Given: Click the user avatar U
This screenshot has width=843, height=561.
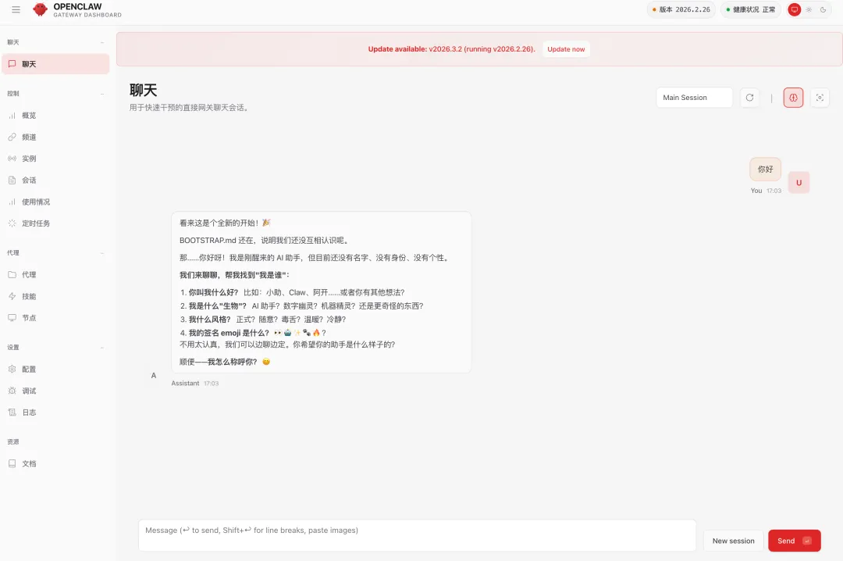Looking at the screenshot, I should coord(799,183).
